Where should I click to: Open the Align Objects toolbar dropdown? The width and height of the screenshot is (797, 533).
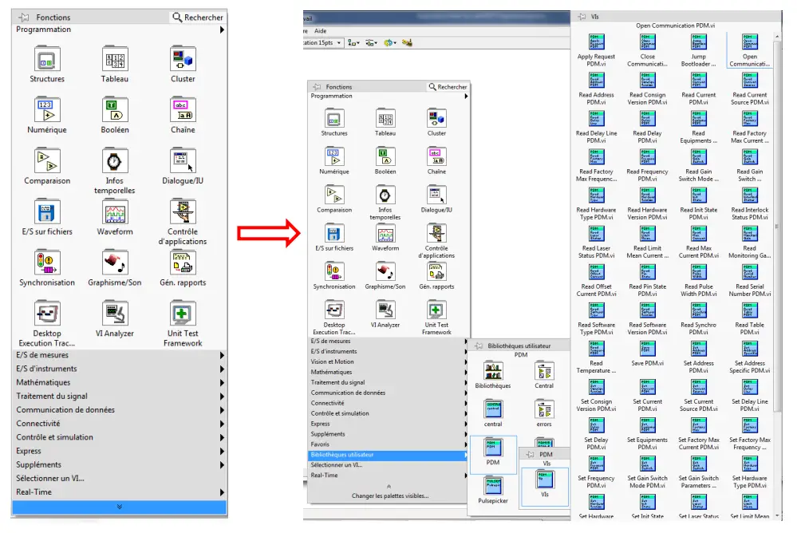(x=353, y=43)
